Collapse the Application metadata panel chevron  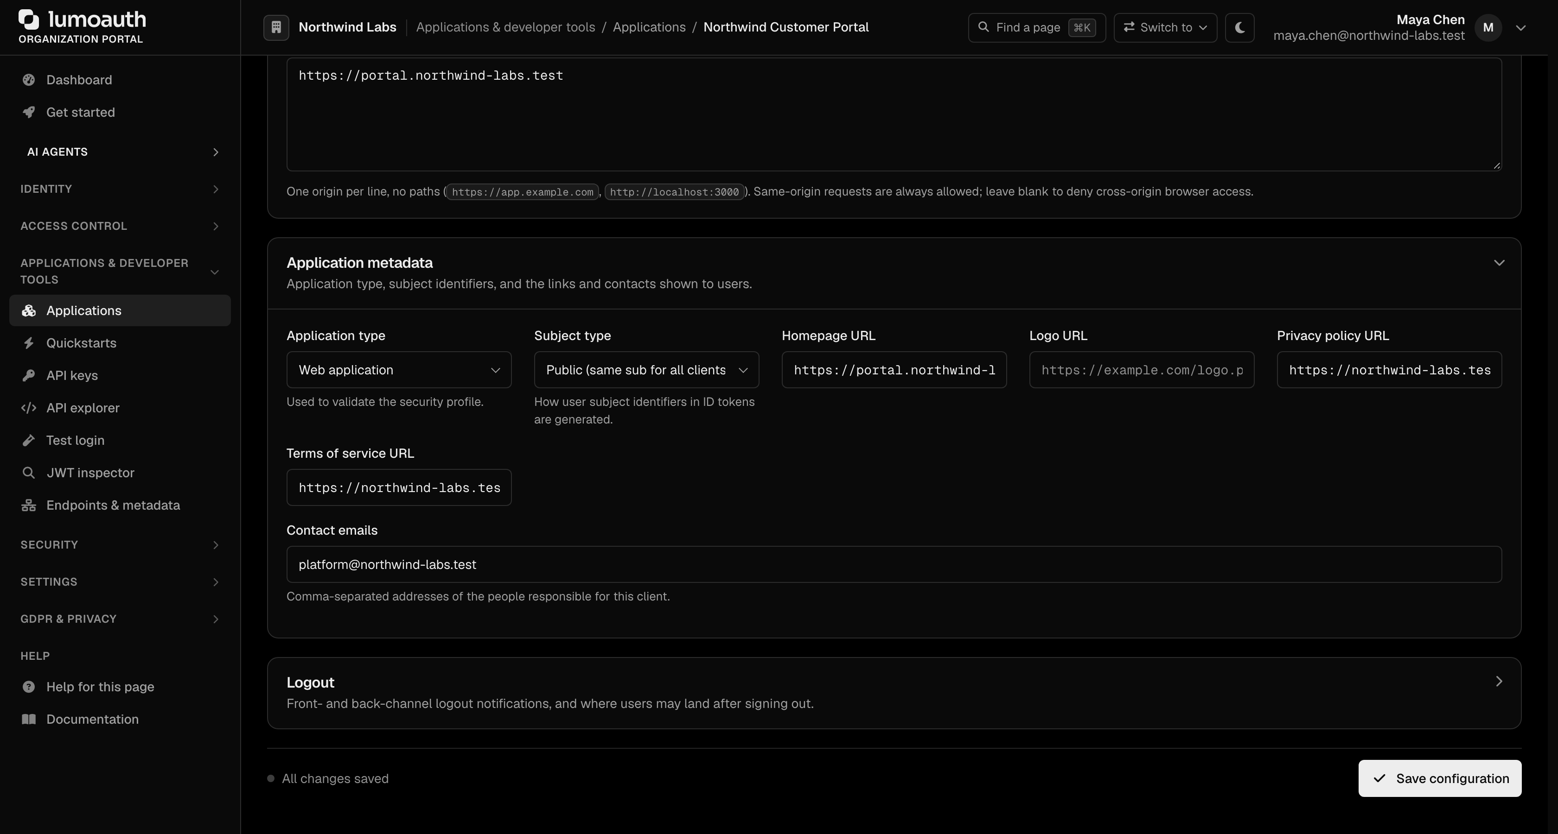click(x=1499, y=263)
